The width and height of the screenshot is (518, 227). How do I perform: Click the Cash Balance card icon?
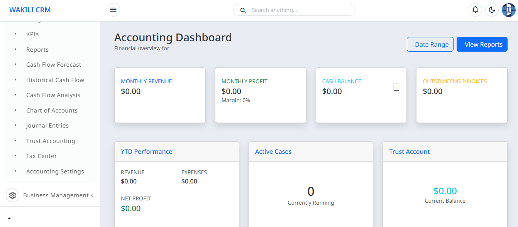pyautogui.click(x=396, y=87)
